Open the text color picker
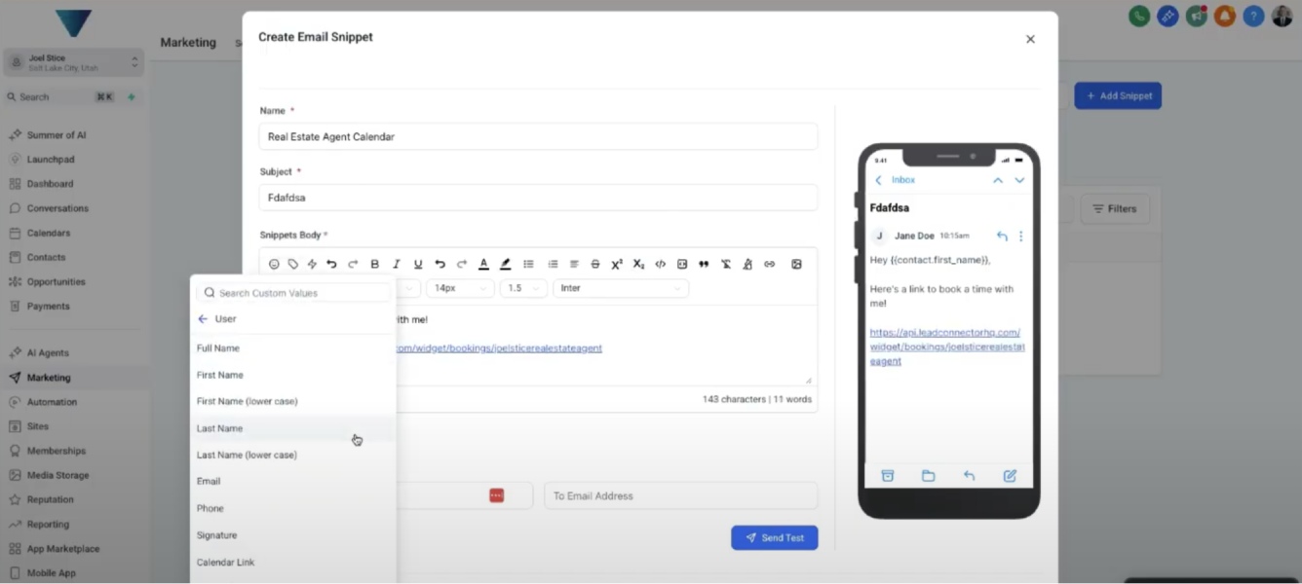The height and width of the screenshot is (584, 1302). tap(483, 264)
